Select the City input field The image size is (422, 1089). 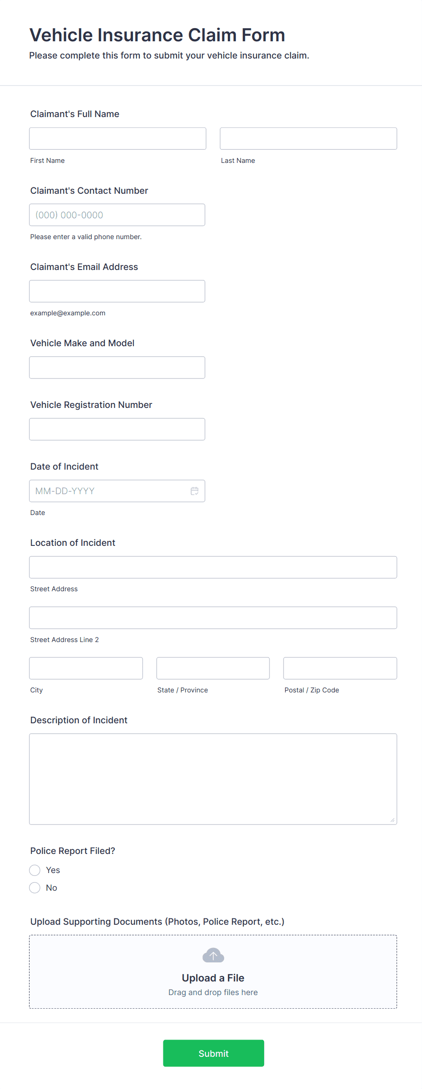pyautogui.click(x=86, y=668)
